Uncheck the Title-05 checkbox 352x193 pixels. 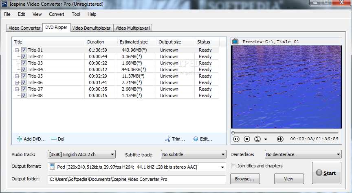(x=24, y=76)
